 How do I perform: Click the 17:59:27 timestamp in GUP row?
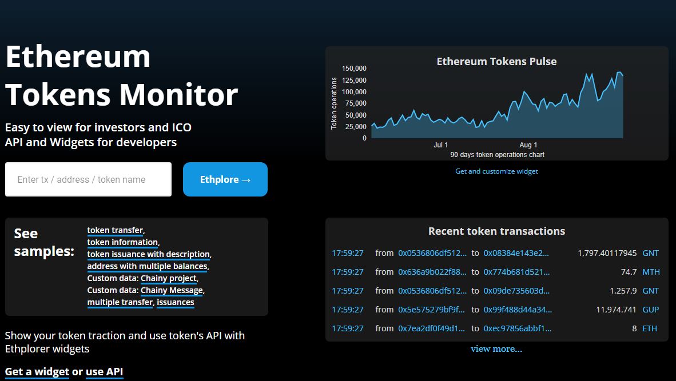(x=348, y=310)
